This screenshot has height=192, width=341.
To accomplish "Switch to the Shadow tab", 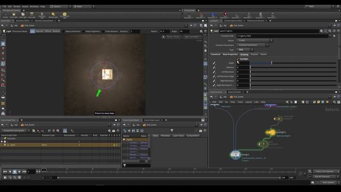I will (254, 54).
